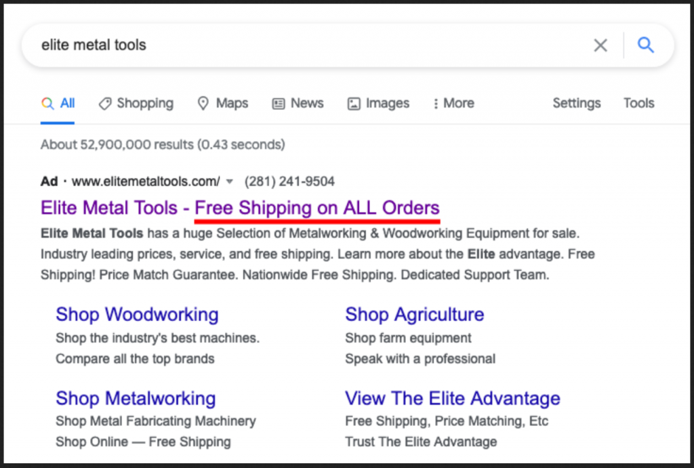This screenshot has height=468, width=694.
Task: Switch to the Shopping tab
Action: 144,103
